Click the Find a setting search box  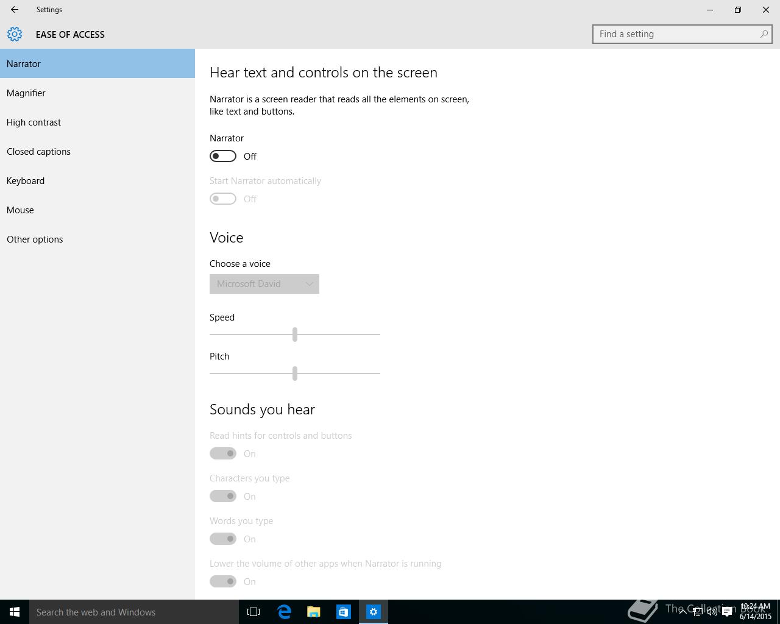[x=682, y=34]
